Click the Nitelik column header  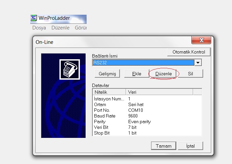coord(109,92)
